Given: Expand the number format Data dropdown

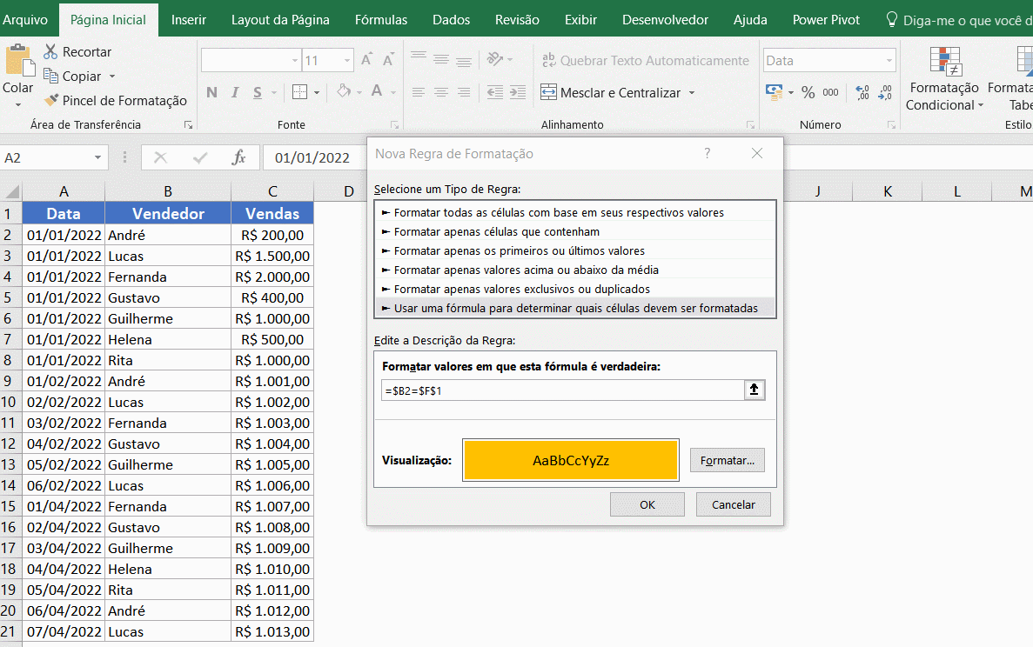Looking at the screenshot, I should [x=889, y=61].
